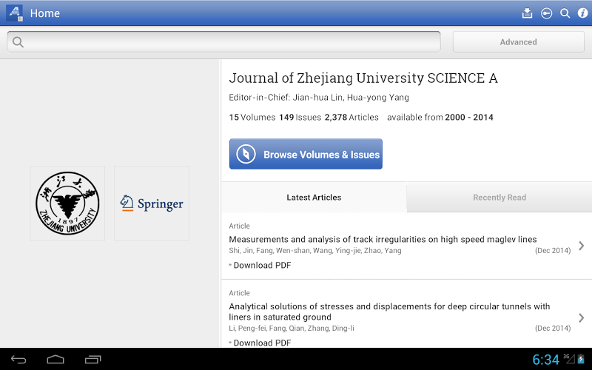Screen dimensions: 592x370
Task: Open Advanced search
Action: click(x=518, y=42)
